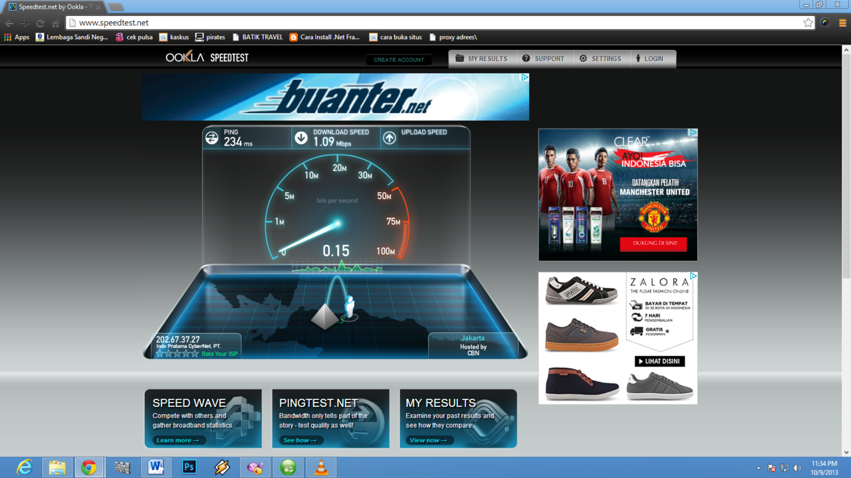Click the 1.09 Mbps download value

pos(332,142)
